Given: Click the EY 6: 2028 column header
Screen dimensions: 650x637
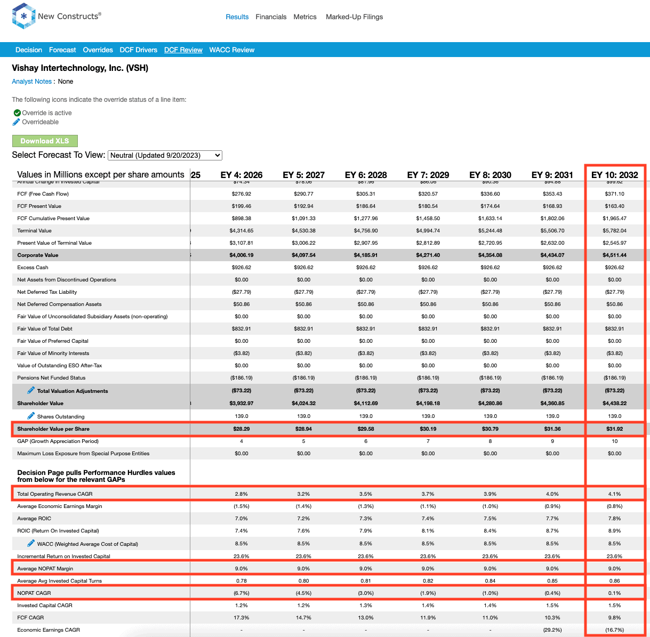Looking at the screenshot, I should (366, 175).
